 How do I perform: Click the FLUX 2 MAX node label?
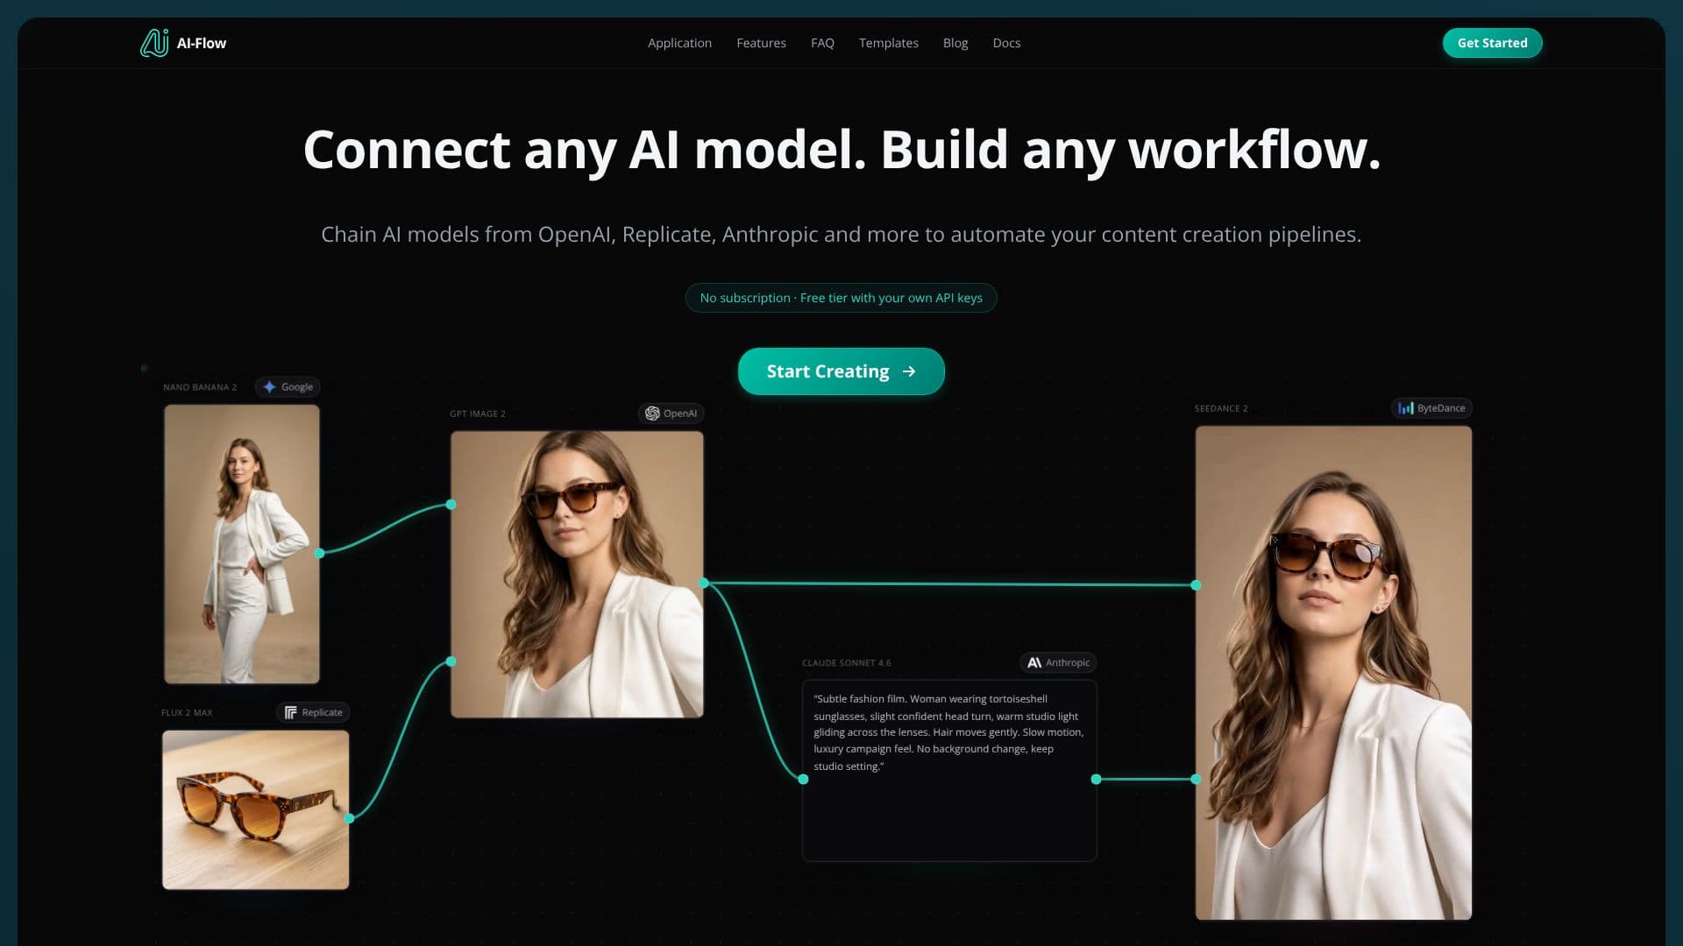coord(187,712)
